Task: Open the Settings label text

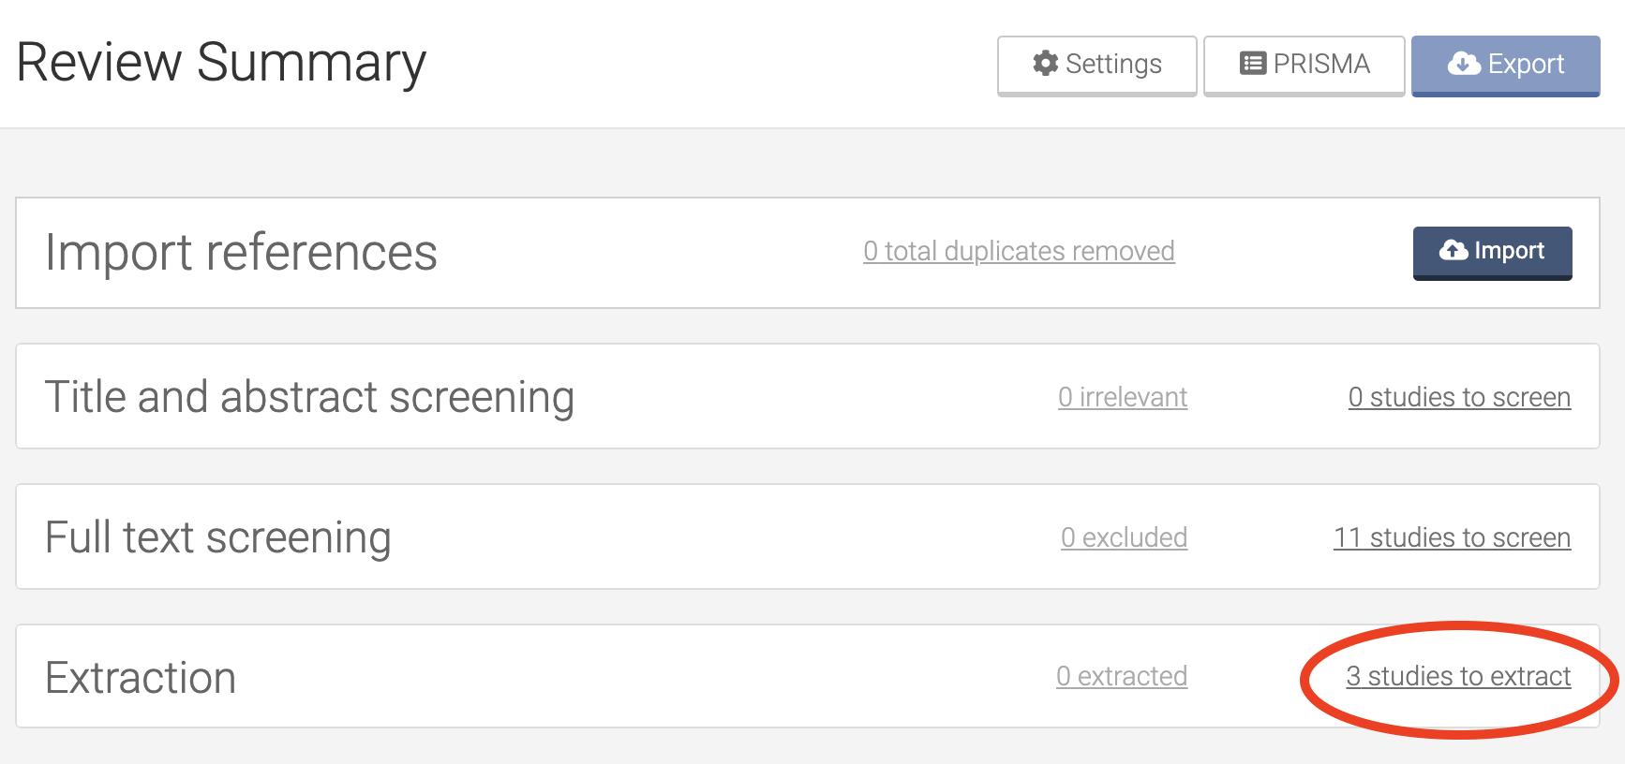Action: pos(1113,64)
